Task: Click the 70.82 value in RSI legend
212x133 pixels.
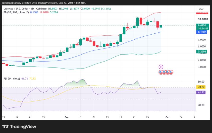Action: pos(32,79)
